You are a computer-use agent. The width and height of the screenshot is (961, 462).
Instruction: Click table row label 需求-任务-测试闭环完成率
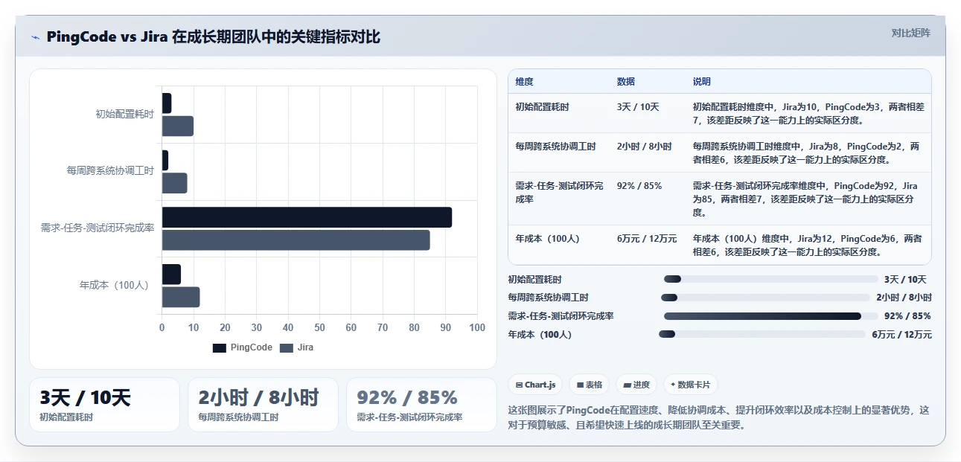pyautogui.click(x=559, y=193)
